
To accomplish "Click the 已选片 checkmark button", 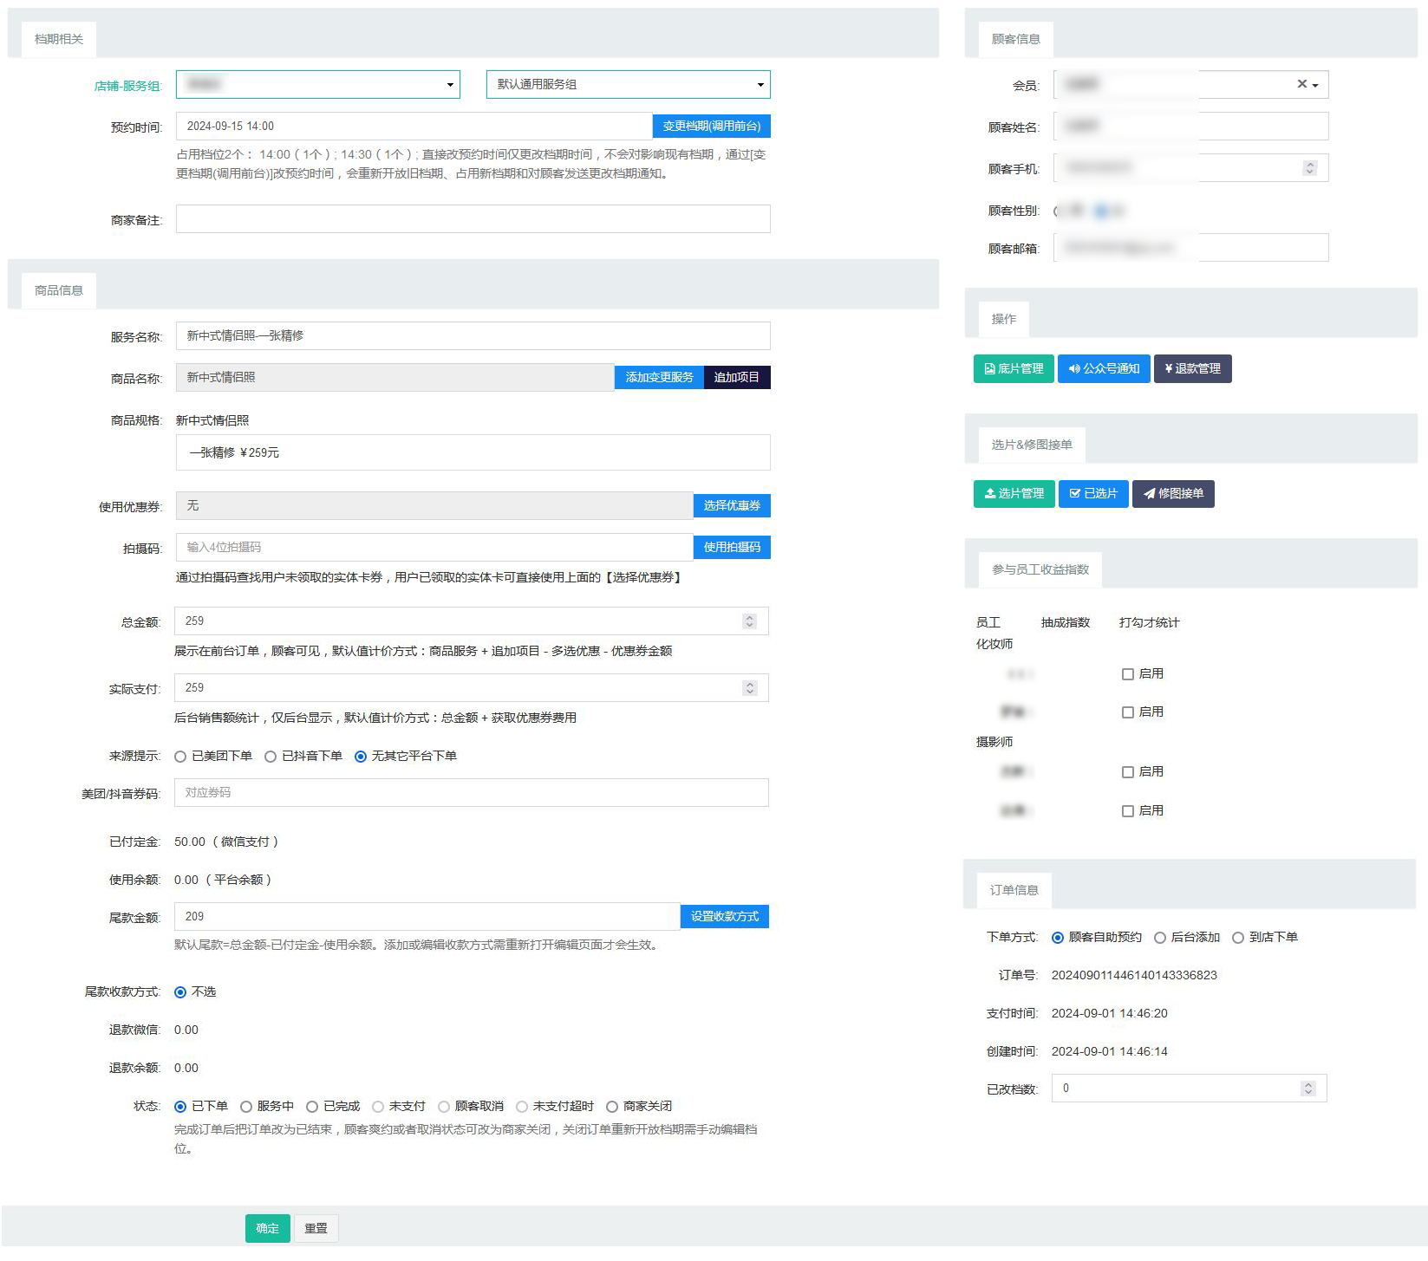I will pyautogui.click(x=1092, y=494).
